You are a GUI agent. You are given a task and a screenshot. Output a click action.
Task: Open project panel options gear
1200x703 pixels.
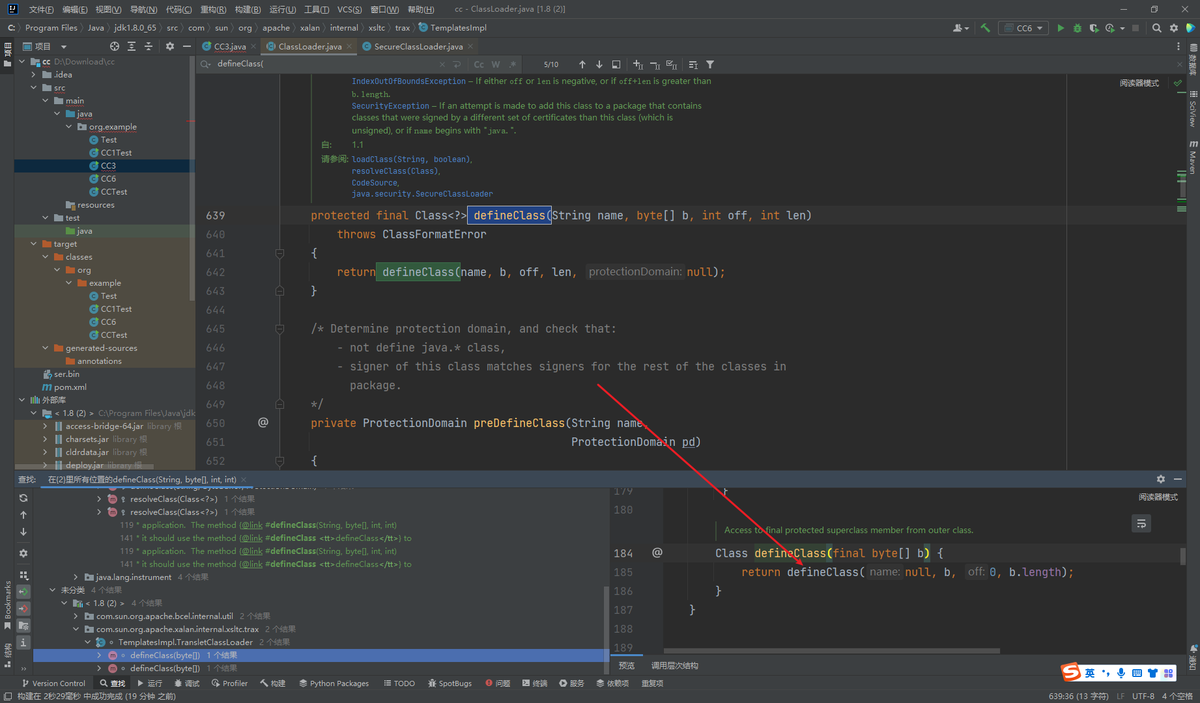click(170, 46)
